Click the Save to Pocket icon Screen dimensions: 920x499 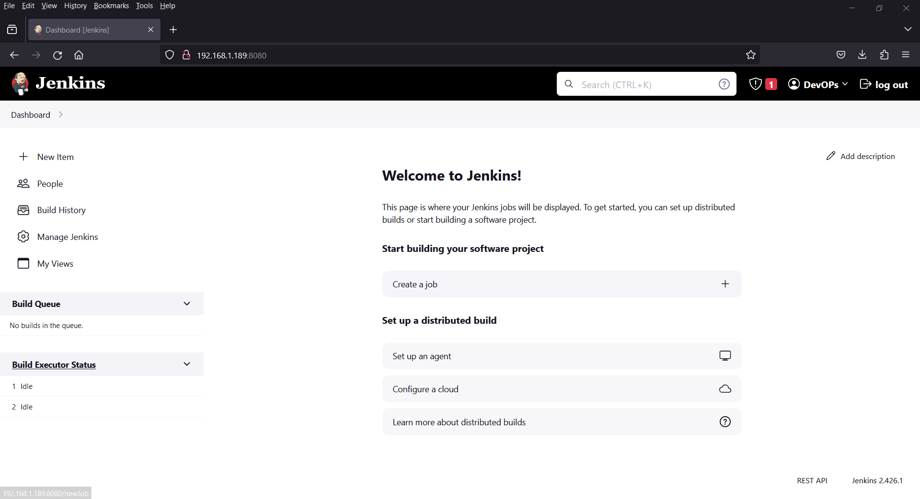coord(841,55)
